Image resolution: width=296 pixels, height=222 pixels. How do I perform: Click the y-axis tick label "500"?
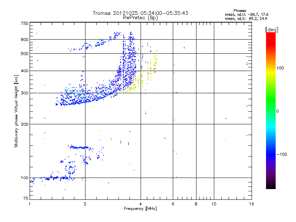coord(24,54)
